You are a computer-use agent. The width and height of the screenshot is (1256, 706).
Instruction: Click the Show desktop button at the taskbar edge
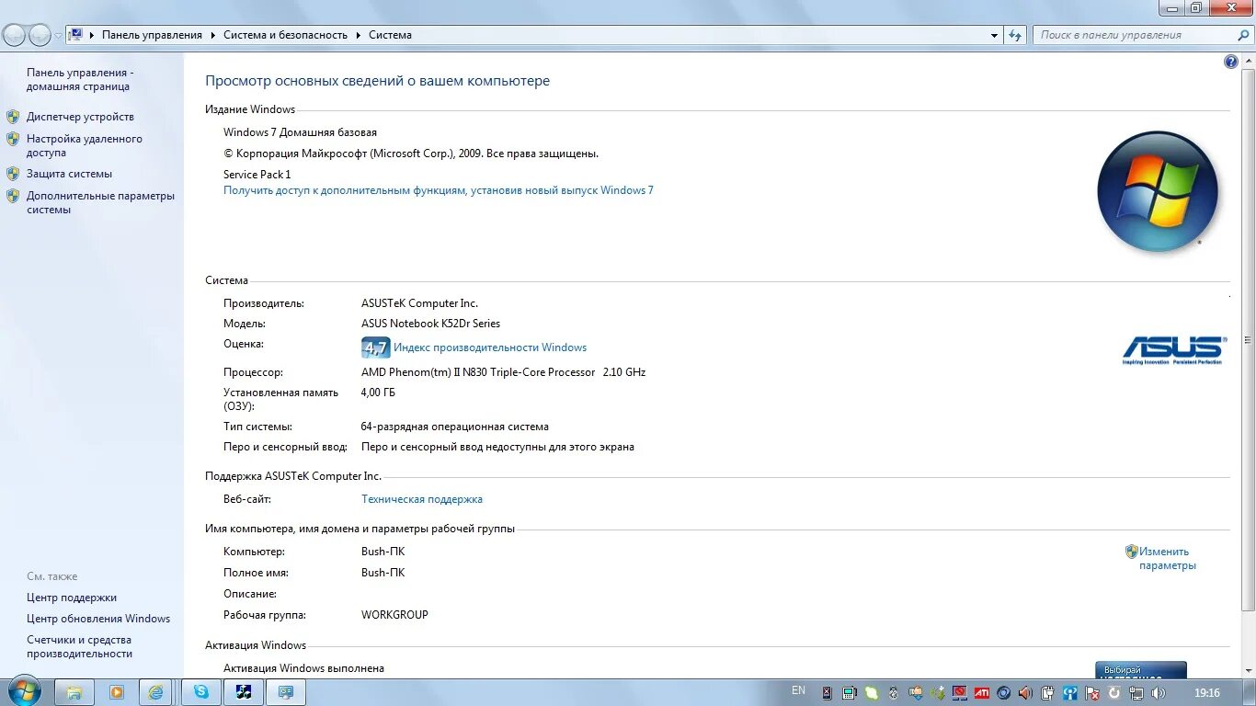[x=1249, y=692]
